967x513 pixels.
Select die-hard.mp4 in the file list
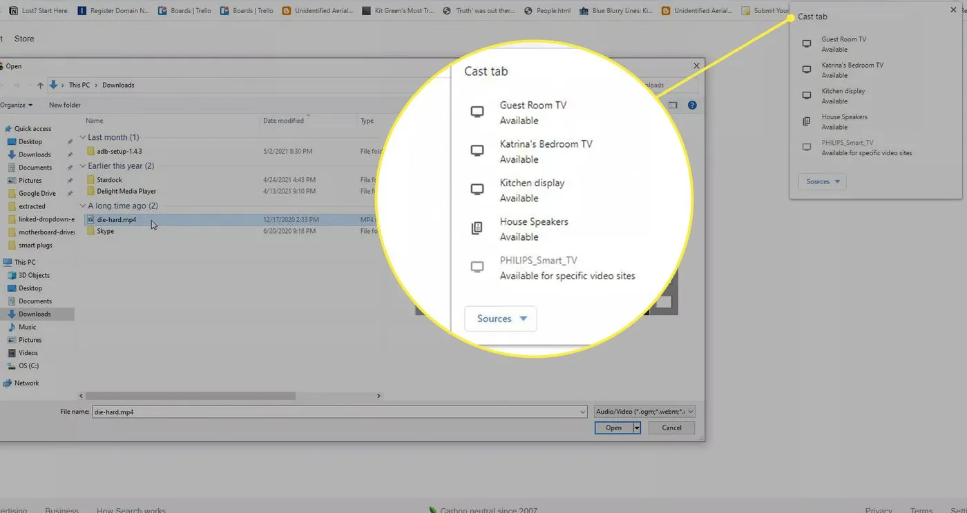click(116, 219)
